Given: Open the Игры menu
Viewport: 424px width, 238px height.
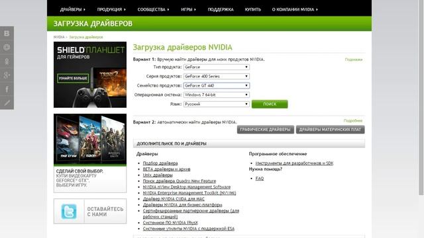Looking at the screenshot, I should [x=188, y=9].
